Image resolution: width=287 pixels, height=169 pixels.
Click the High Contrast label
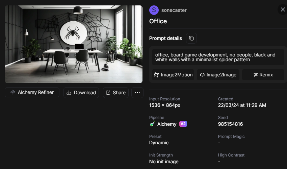coord(231,155)
